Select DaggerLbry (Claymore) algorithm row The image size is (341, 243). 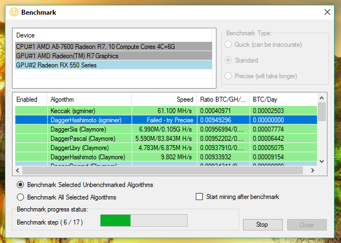pos(166,148)
